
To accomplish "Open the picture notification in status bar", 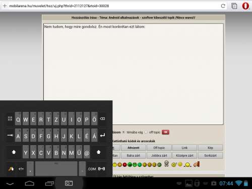I will (x=188, y=183).
